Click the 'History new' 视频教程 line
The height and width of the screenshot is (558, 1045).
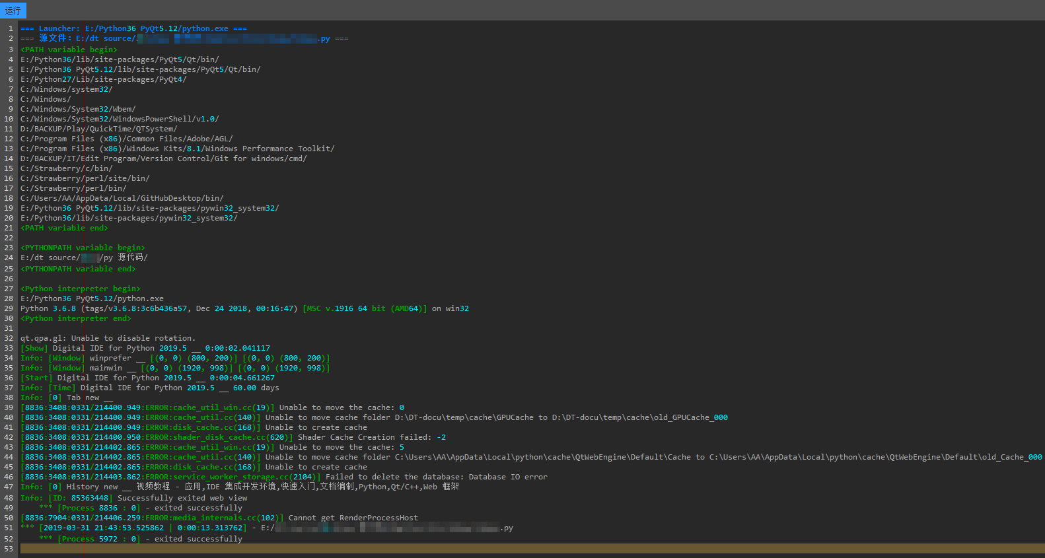coord(240,487)
